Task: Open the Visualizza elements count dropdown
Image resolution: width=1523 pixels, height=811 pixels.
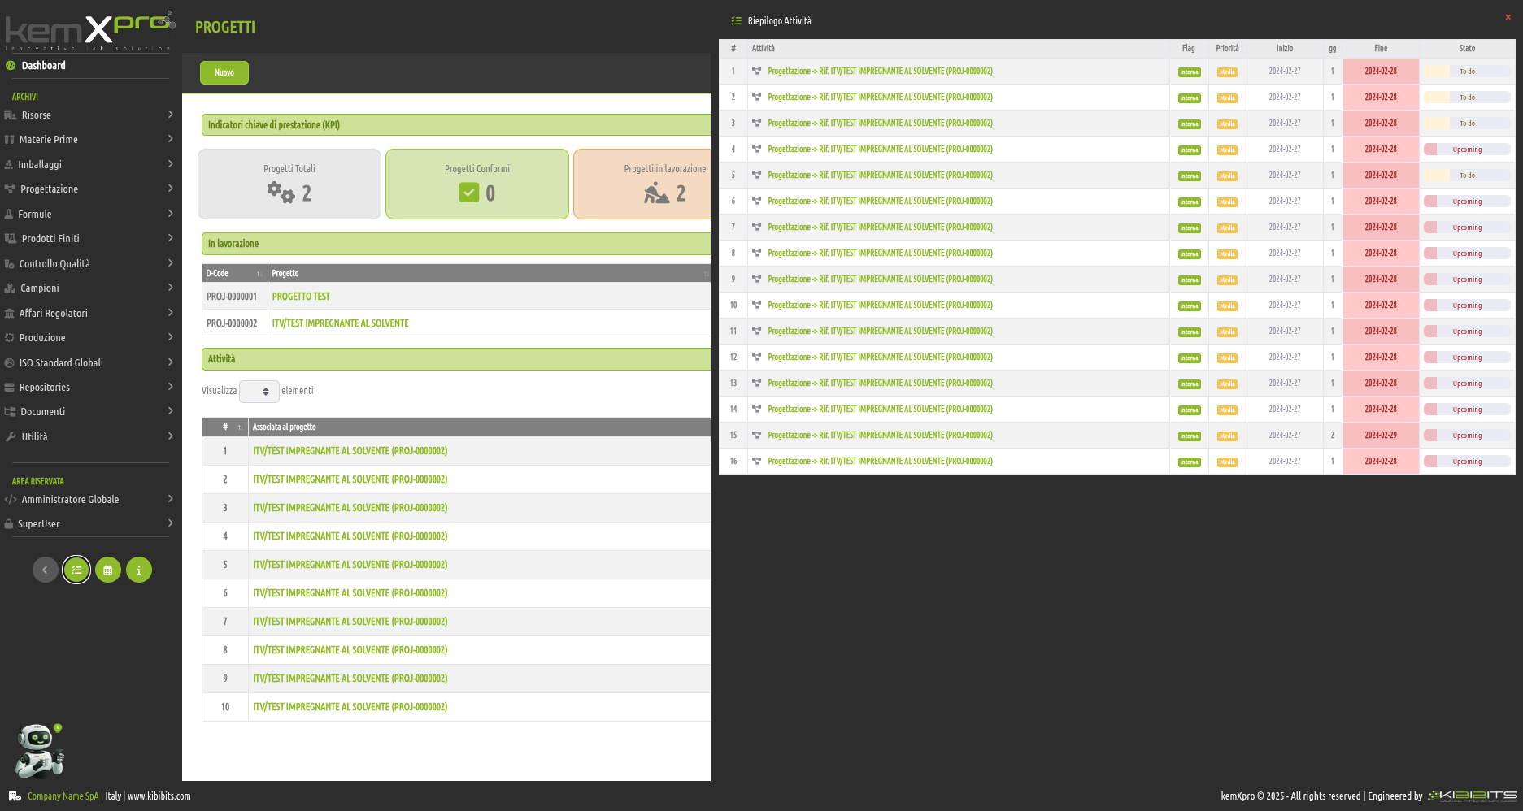Action: click(259, 392)
